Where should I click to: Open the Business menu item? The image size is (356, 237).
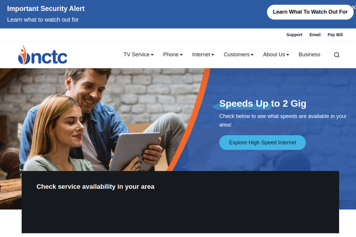pyautogui.click(x=310, y=54)
